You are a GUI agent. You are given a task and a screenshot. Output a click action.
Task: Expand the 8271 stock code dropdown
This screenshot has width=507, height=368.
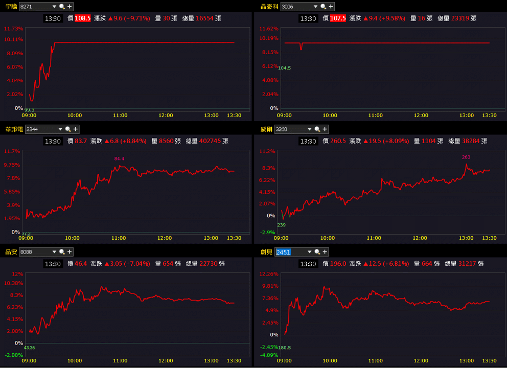[x=54, y=7]
